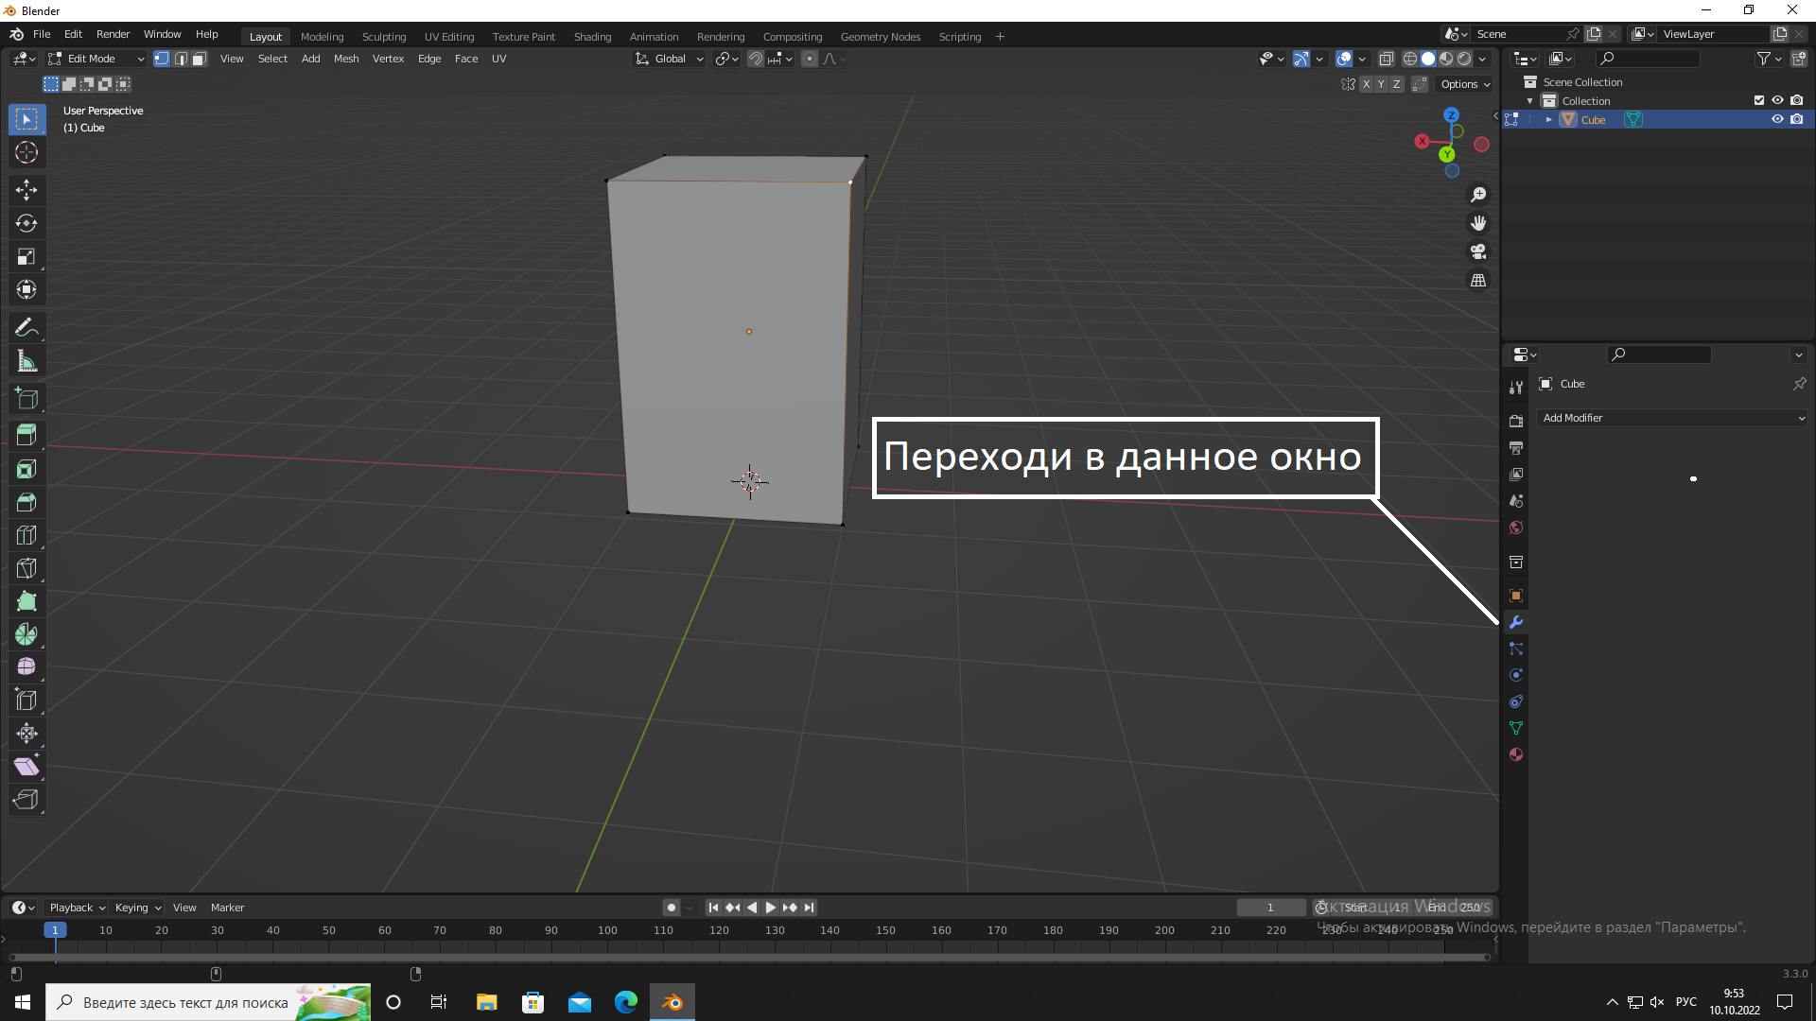Image resolution: width=1816 pixels, height=1021 pixels.
Task: Activate the Move tool
Action: coord(26,190)
